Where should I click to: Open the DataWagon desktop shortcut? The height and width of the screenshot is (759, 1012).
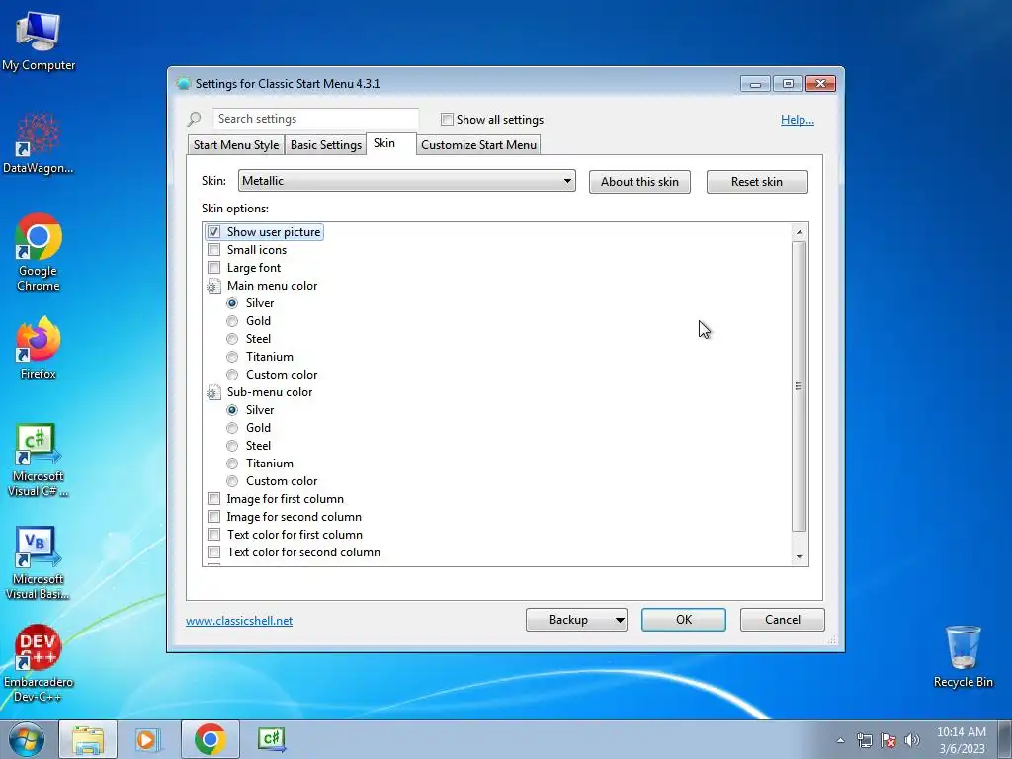(39, 143)
